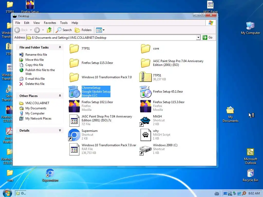Image resolution: width=263 pixels, height=197 pixels.
Task: Click Rename this file link
Action: 36,55
